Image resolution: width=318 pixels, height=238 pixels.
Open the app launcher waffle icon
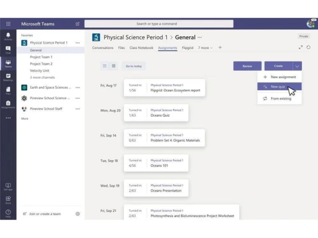[8, 23]
